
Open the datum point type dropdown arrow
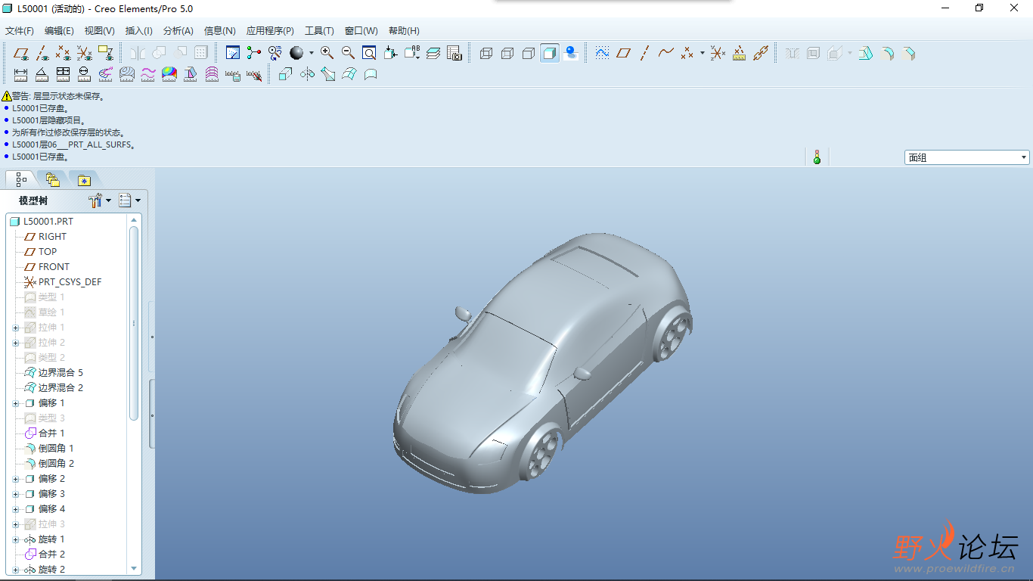(702, 53)
